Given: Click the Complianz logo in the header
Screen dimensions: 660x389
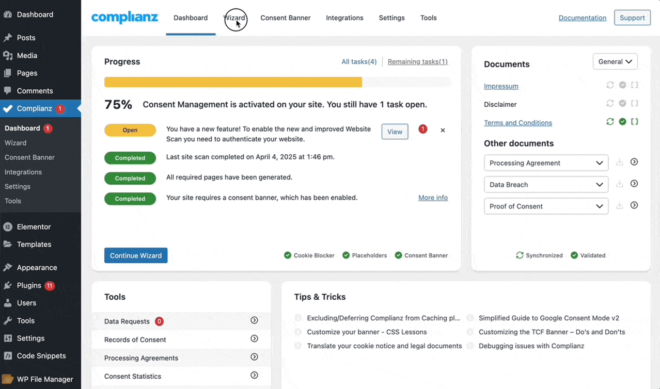Looking at the screenshot, I should pos(124,18).
